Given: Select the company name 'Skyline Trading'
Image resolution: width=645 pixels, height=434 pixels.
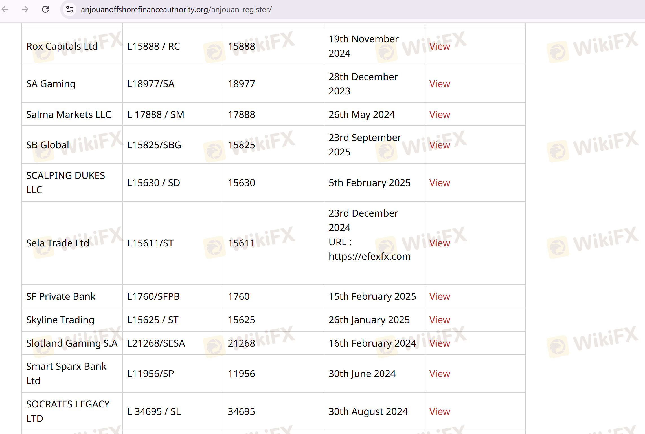Looking at the screenshot, I should click(60, 320).
